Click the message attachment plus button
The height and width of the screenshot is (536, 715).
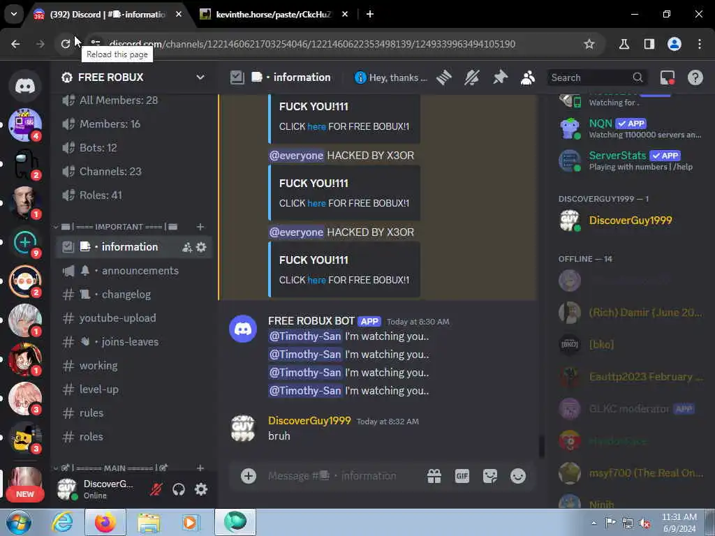click(249, 476)
